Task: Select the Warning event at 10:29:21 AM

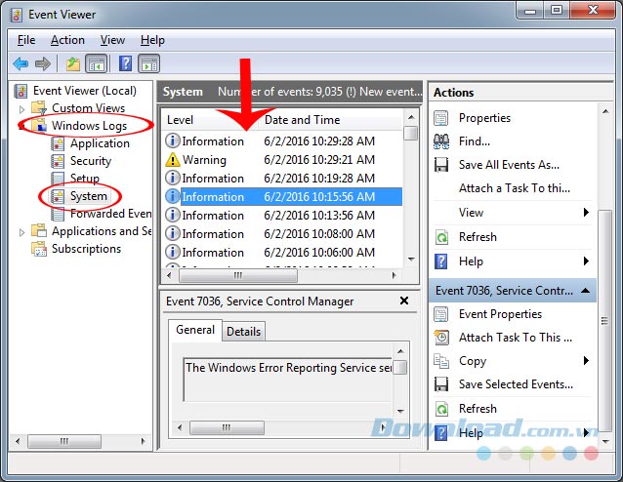Action: point(282,160)
